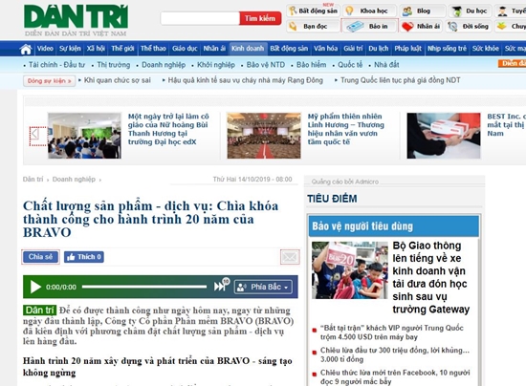This screenshot has width=526, height=386.
Task: Open Du học graduate icon shortcut
Action: [470, 11]
